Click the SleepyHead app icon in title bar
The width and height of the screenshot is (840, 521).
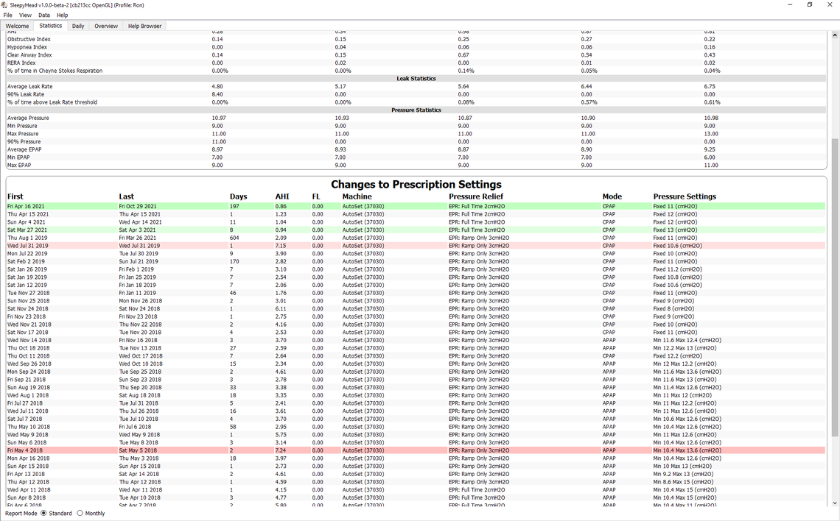pyautogui.click(x=5, y=5)
